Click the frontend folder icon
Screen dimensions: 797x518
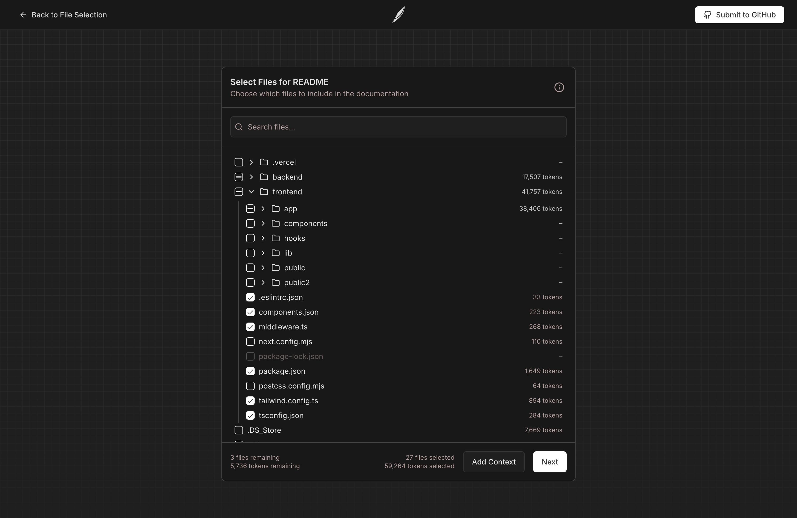(264, 192)
